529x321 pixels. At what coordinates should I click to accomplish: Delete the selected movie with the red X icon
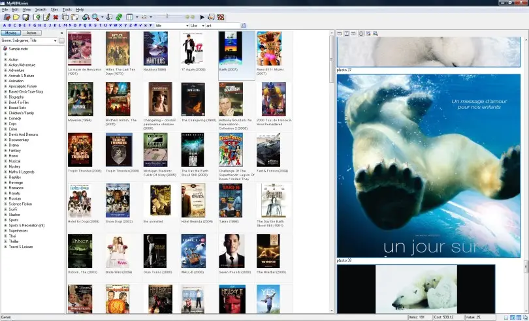(56, 17)
